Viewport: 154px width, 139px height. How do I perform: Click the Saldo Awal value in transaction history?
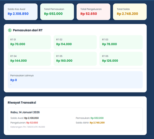click(x=31, y=118)
